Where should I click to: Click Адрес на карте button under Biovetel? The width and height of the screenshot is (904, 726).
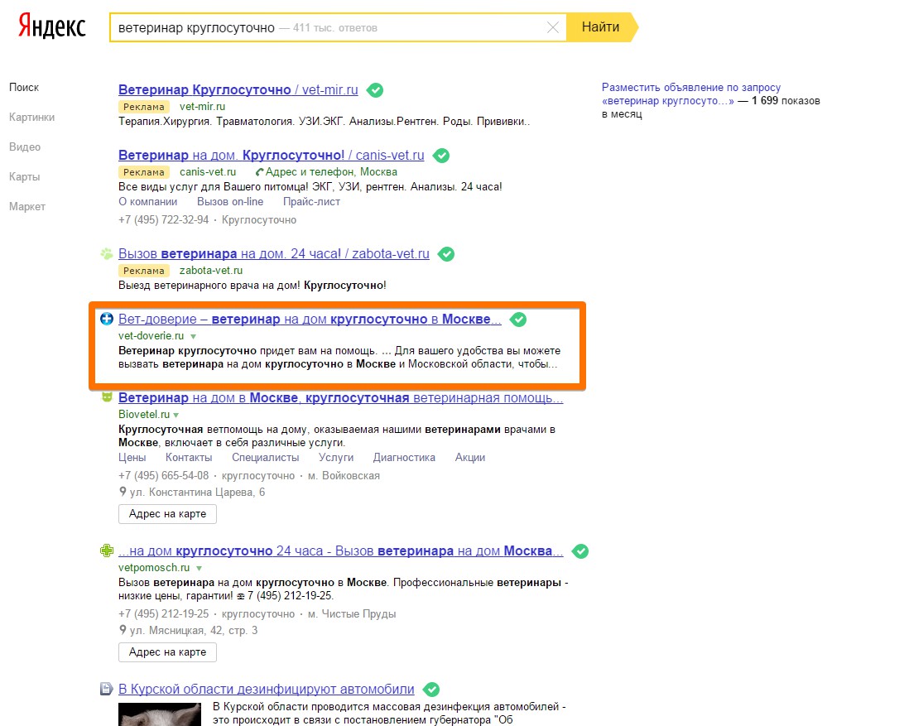(167, 514)
